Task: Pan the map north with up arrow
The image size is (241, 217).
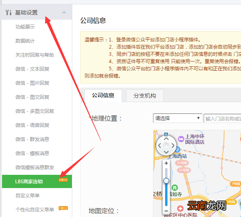Action: tap(166, 139)
